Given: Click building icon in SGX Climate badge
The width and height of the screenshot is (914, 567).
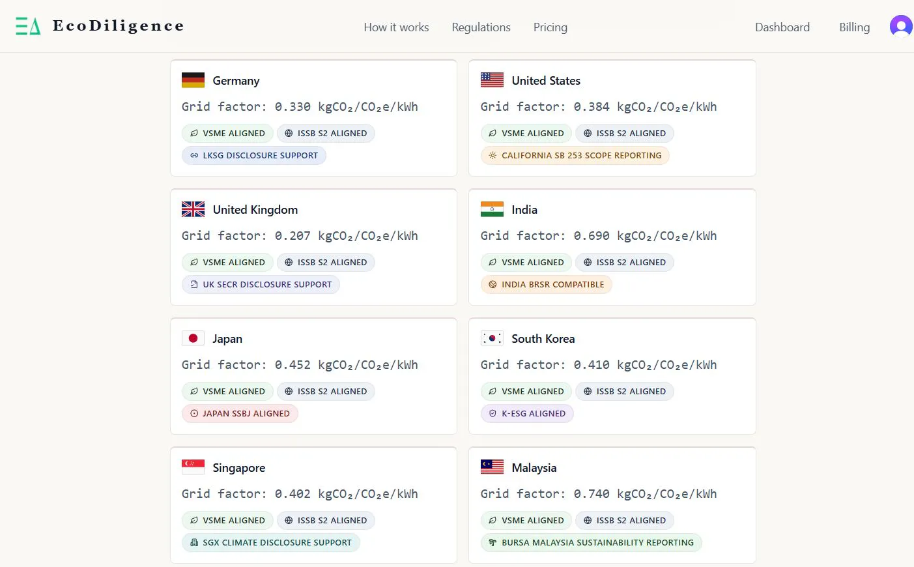Looking at the screenshot, I should (x=194, y=543).
